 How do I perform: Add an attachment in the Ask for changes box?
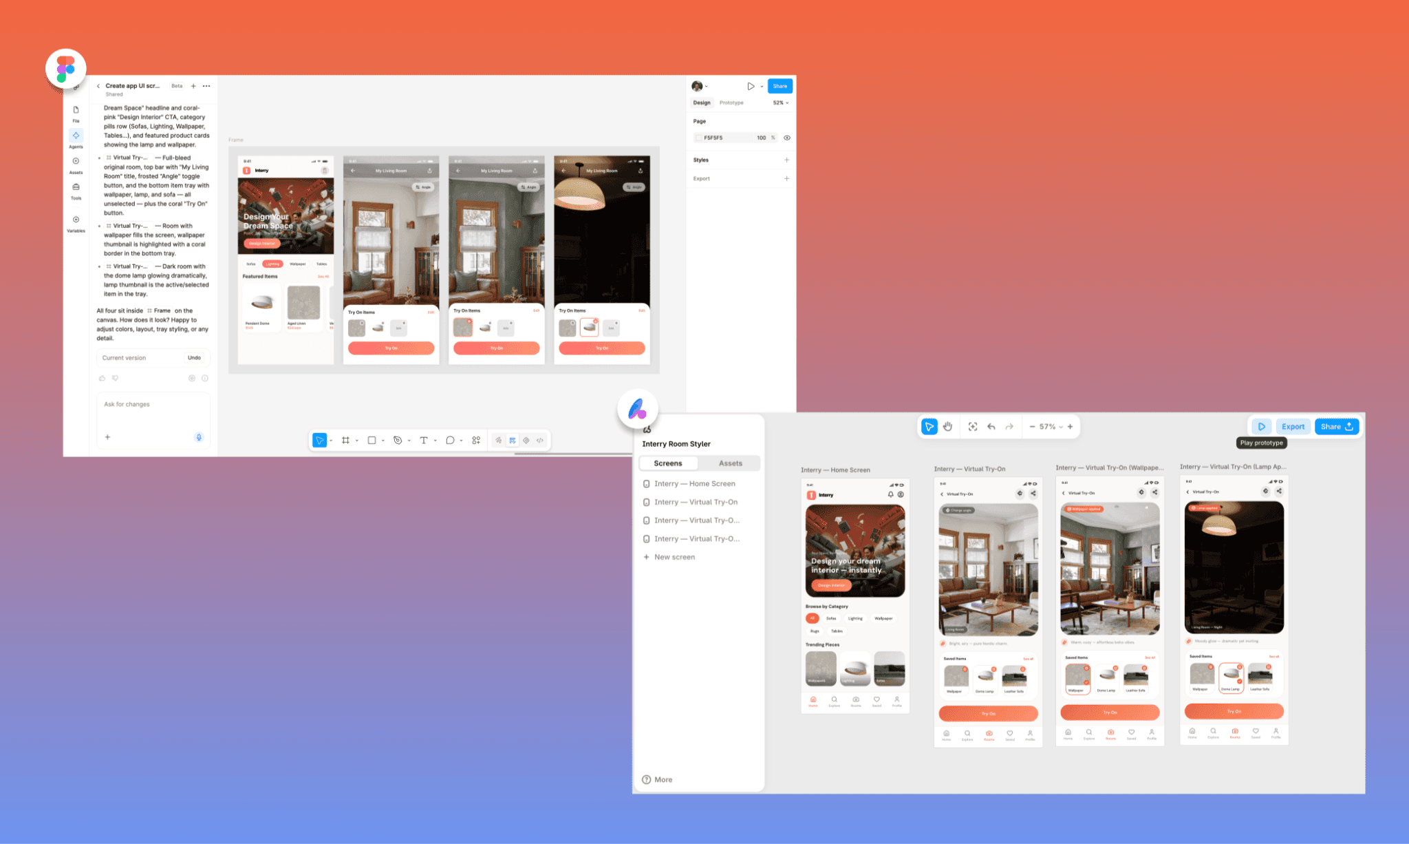(x=107, y=437)
